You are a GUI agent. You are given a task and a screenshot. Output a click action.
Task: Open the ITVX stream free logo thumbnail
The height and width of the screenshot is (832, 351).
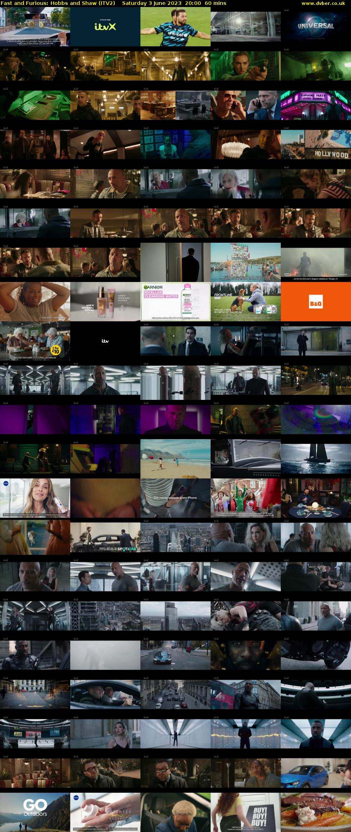(105, 27)
